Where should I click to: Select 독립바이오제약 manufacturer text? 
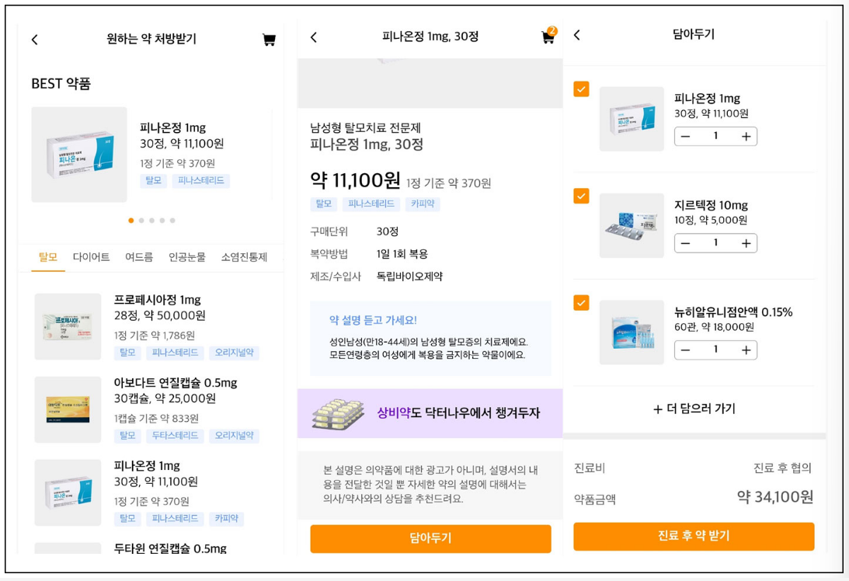(x=409, y=277)
